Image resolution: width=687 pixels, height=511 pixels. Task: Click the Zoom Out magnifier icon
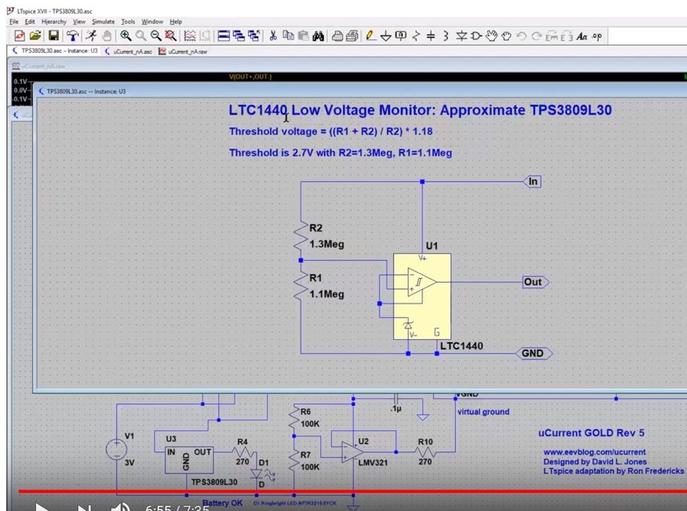point(156,36)
